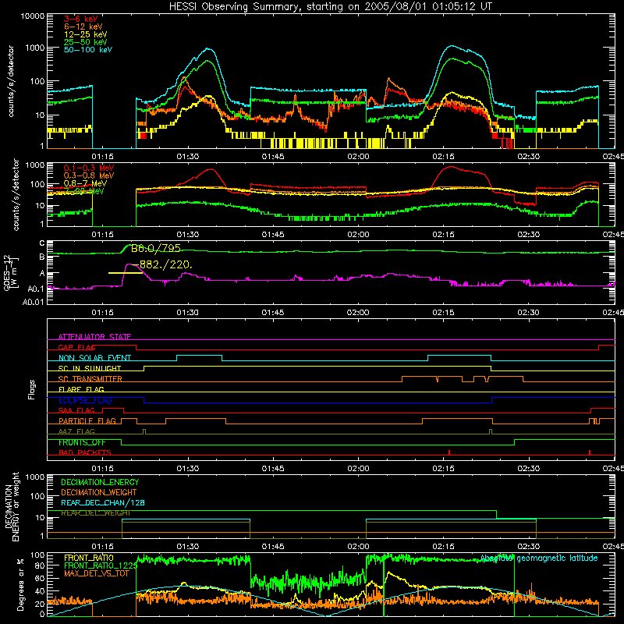The width and height of the screenshot is (624, 624).
Task: Click the FLARE_FLAG label
Action: click(x=81, y=389)
